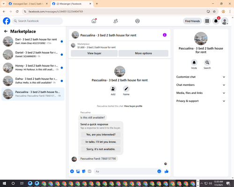This screenshot has width=234, height=187.
Task: Bookmark this page star icon
Action: 214,11
